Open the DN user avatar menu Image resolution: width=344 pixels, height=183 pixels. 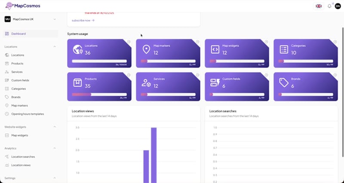[x=338, y=6]
